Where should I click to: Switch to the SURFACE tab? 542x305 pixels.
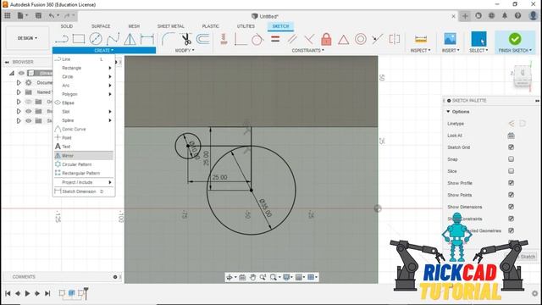(101, 26)
